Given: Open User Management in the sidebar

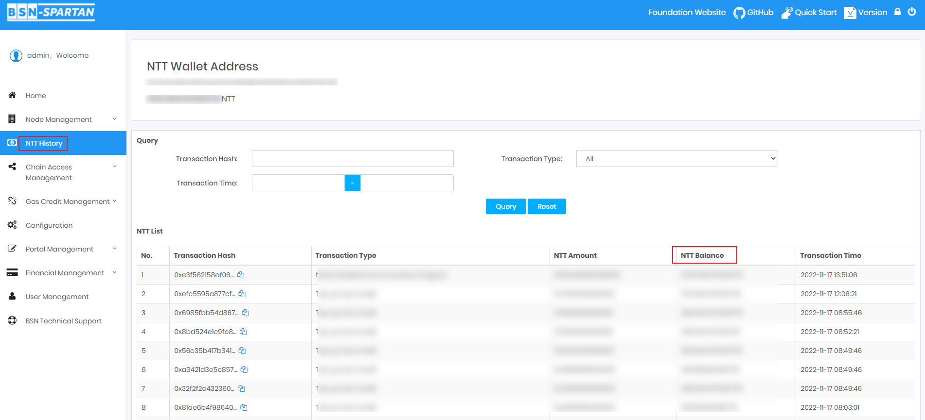Looking at the screenshot, I should (x=57, y=297).
